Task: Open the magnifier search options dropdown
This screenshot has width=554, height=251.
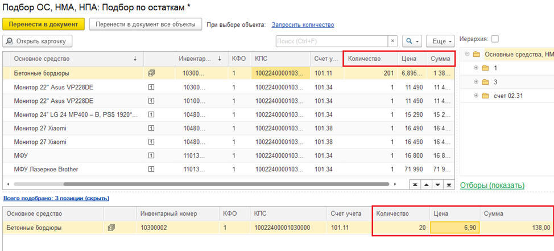Action: [412, 41]
